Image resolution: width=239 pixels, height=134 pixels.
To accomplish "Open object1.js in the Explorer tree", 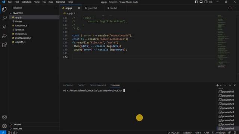I will (34, 42).
